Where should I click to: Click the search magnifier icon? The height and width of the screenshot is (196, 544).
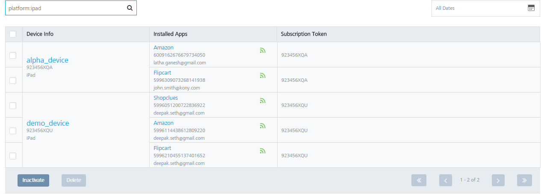130,8
